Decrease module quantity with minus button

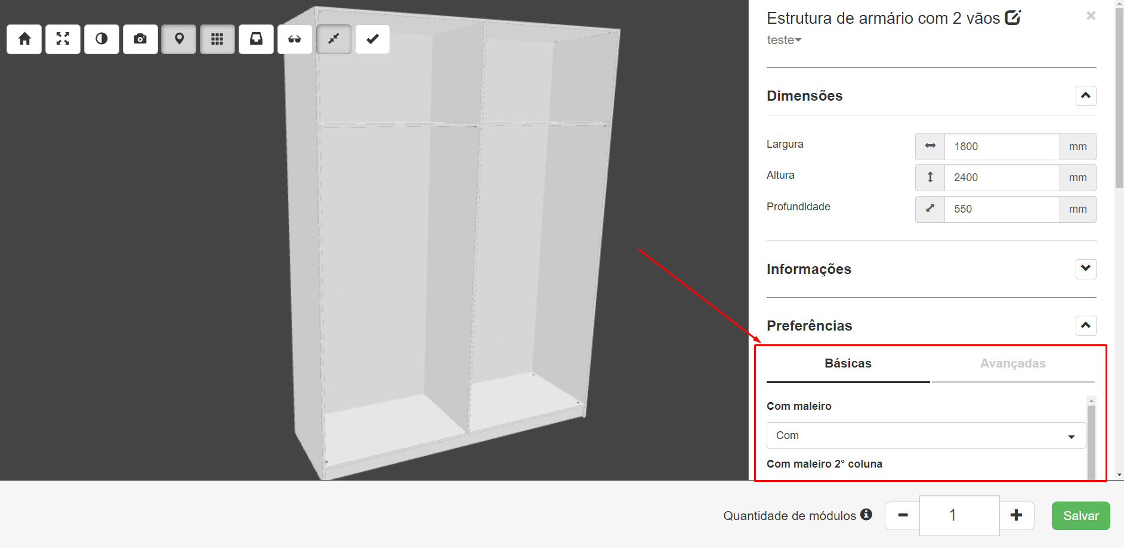[x=903, y=515]
